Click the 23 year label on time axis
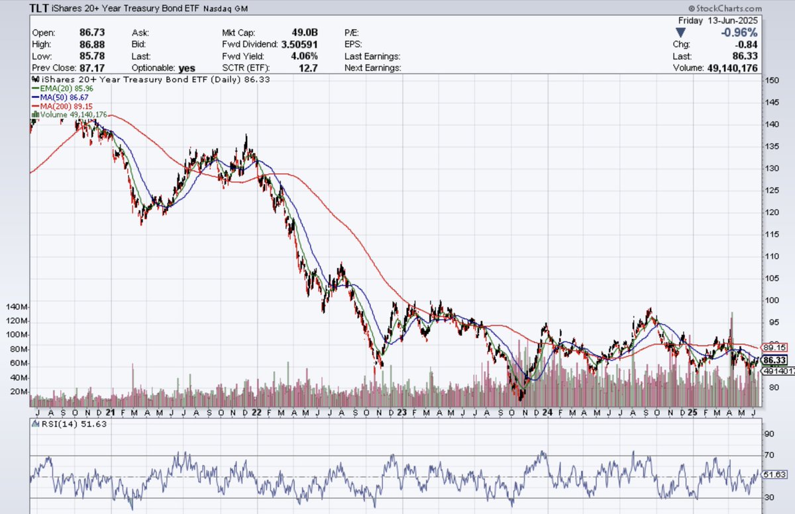This screenshot has height=514, width=795. coord(401,412)
